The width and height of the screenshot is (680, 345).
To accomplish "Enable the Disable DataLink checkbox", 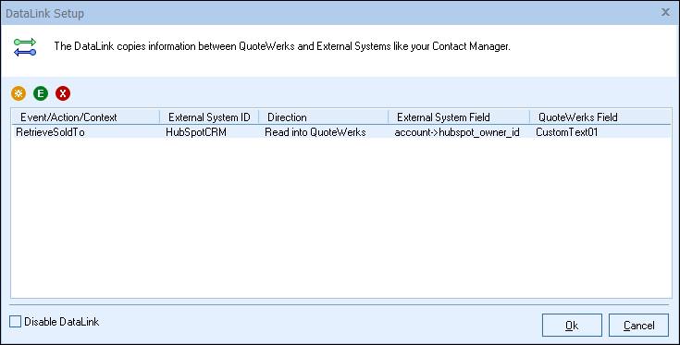I will [x=15, y=322].
